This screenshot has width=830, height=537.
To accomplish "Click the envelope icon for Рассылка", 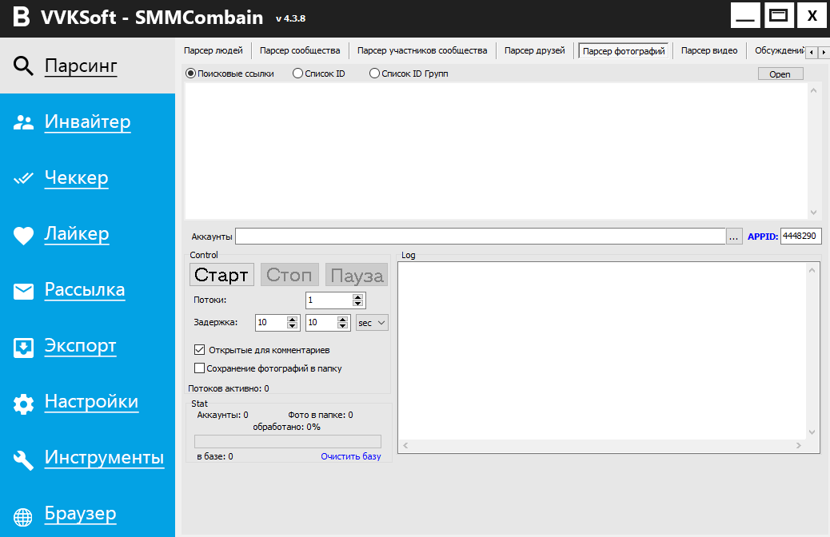I will (24, 291).
